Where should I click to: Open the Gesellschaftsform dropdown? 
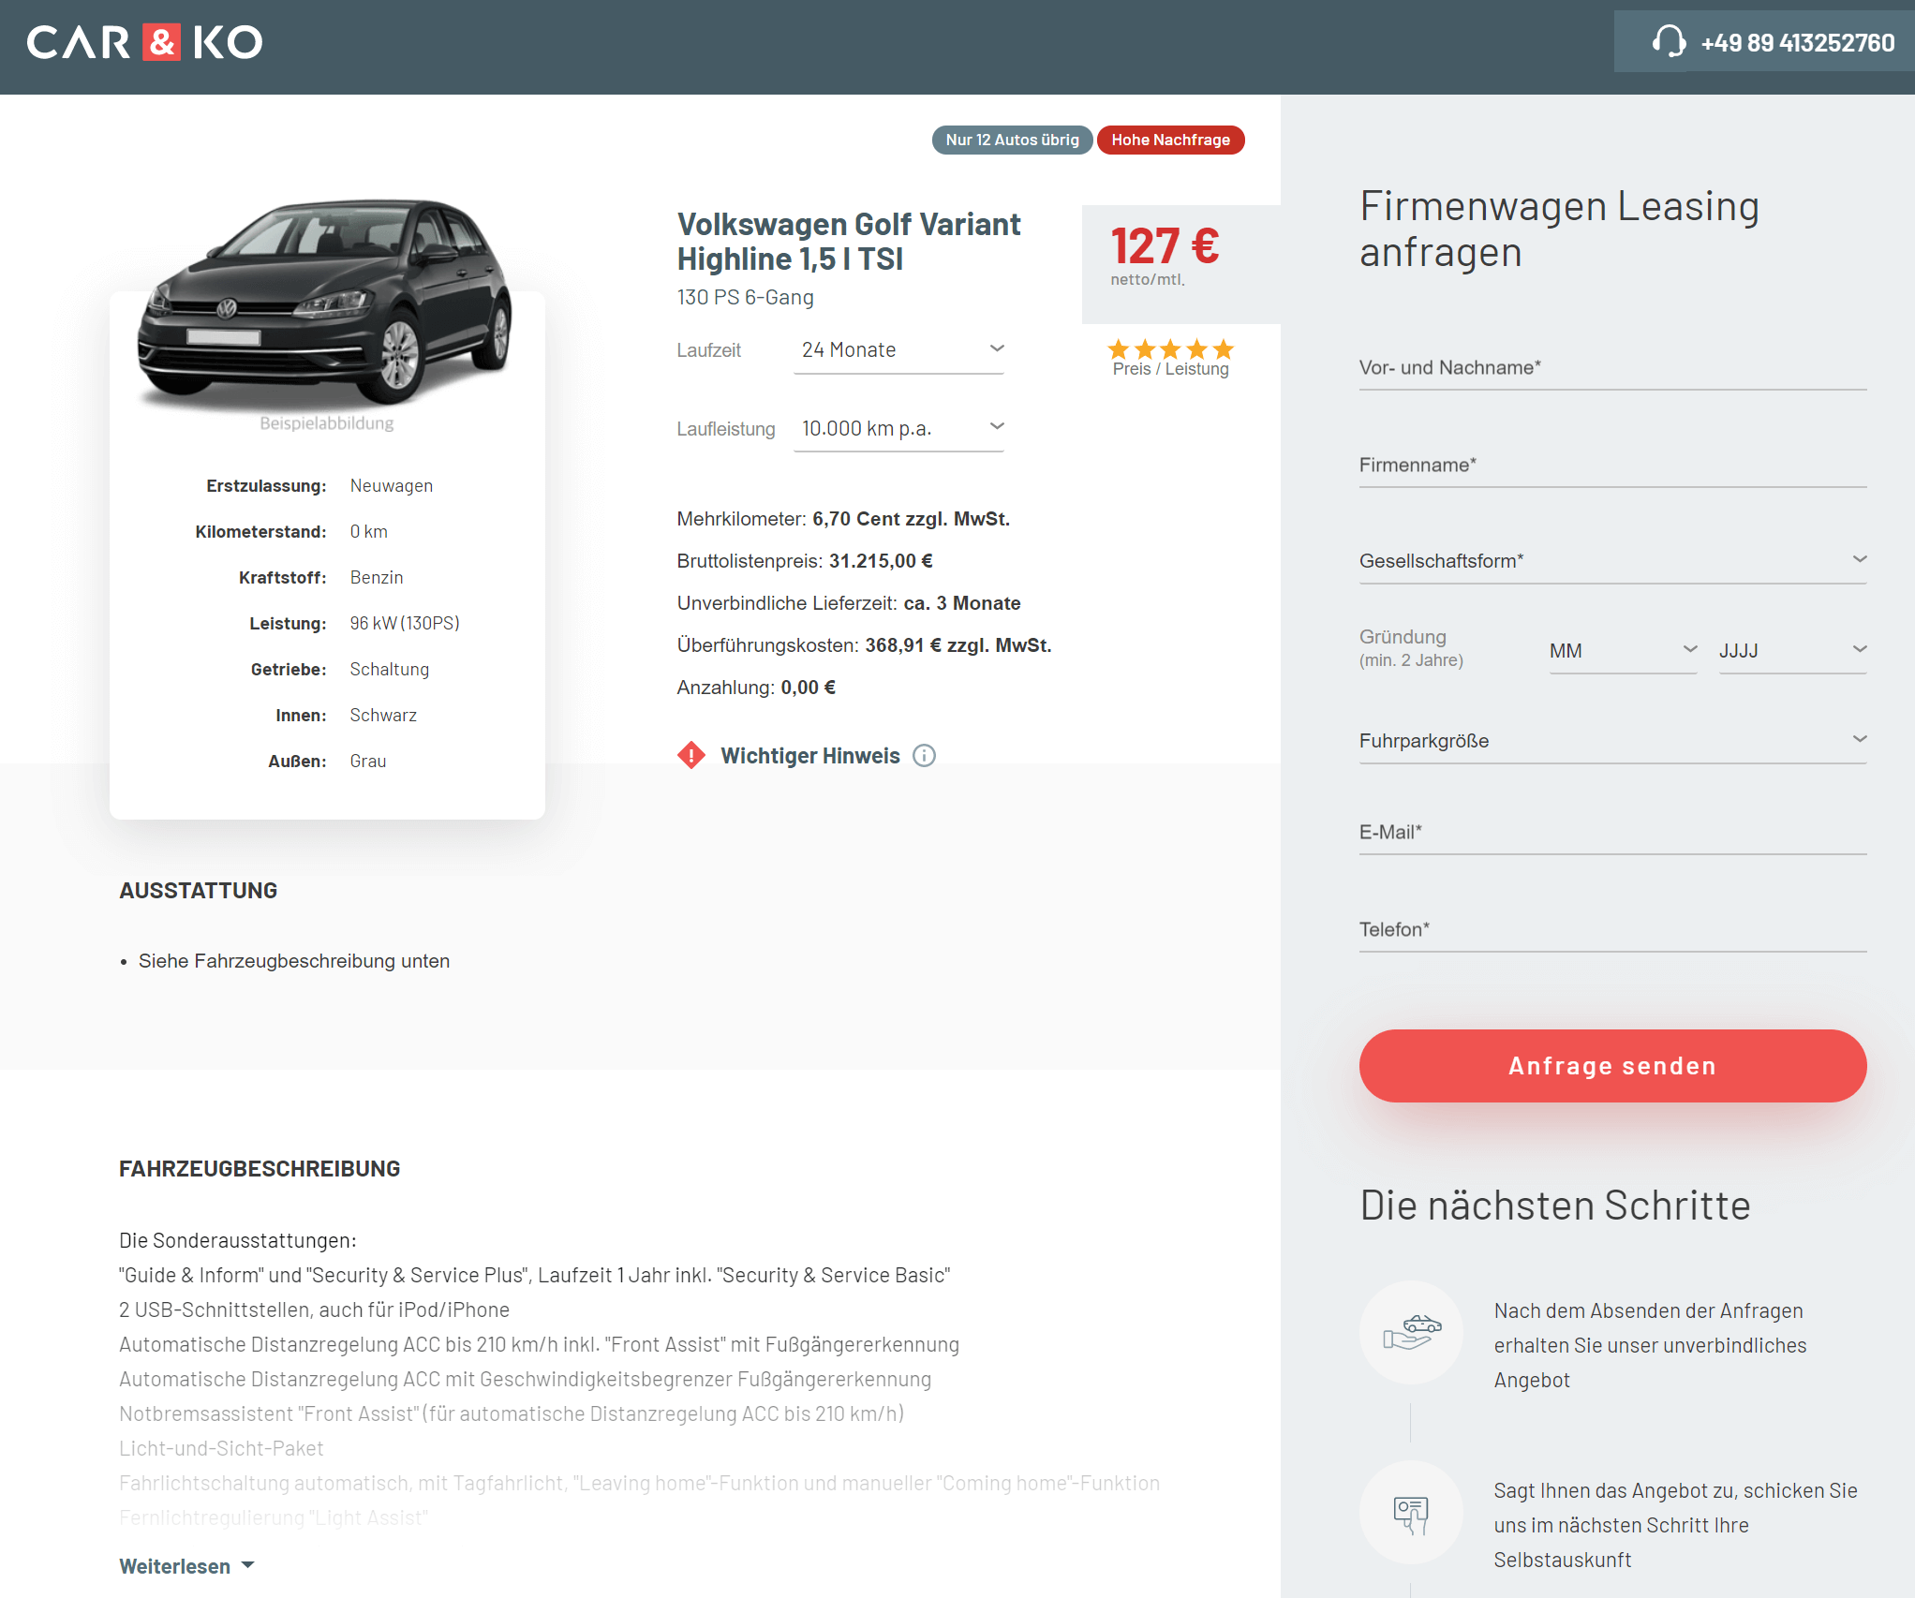pos(1612,561)
